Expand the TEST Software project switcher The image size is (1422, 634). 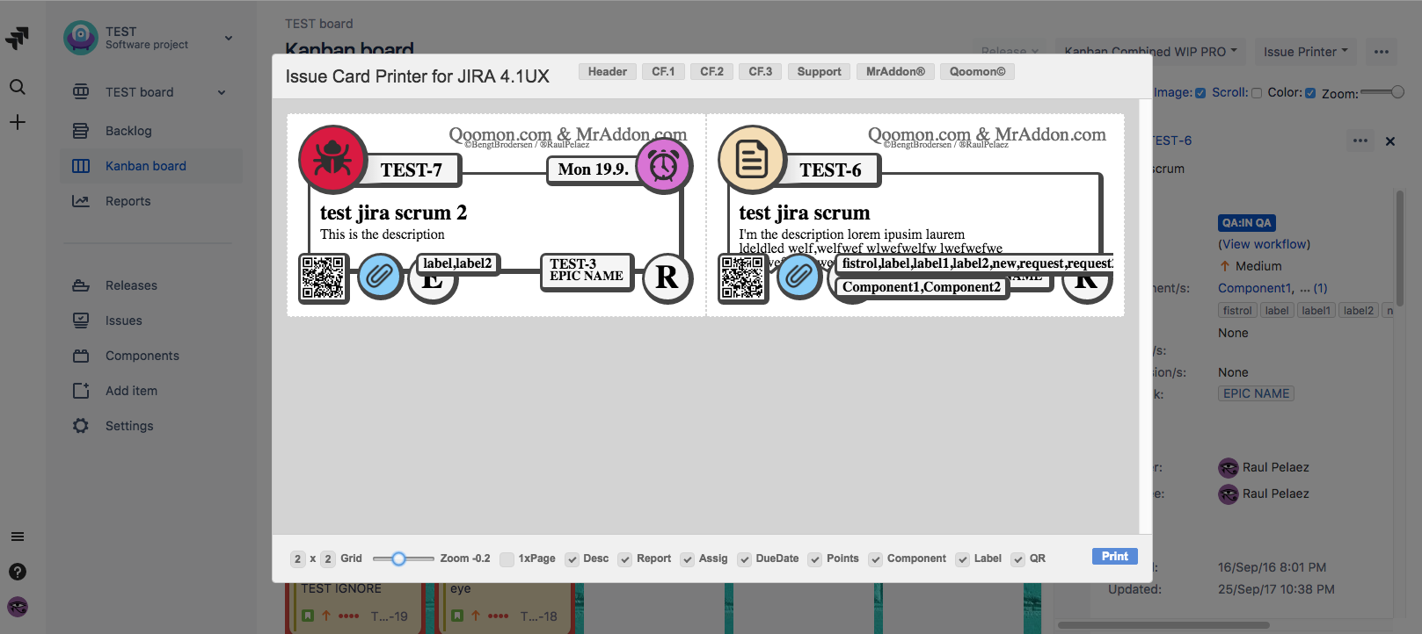229,38
